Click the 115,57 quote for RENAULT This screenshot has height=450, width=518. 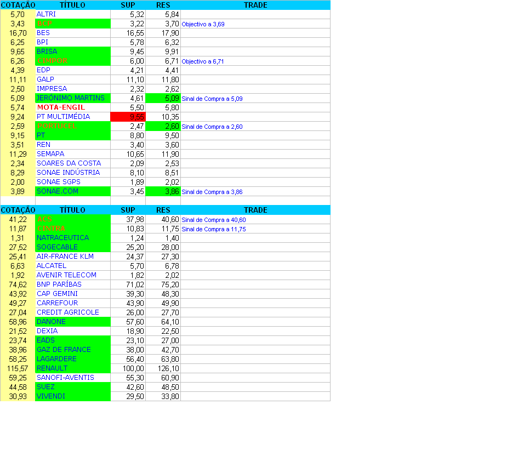[x=18, y=368]
